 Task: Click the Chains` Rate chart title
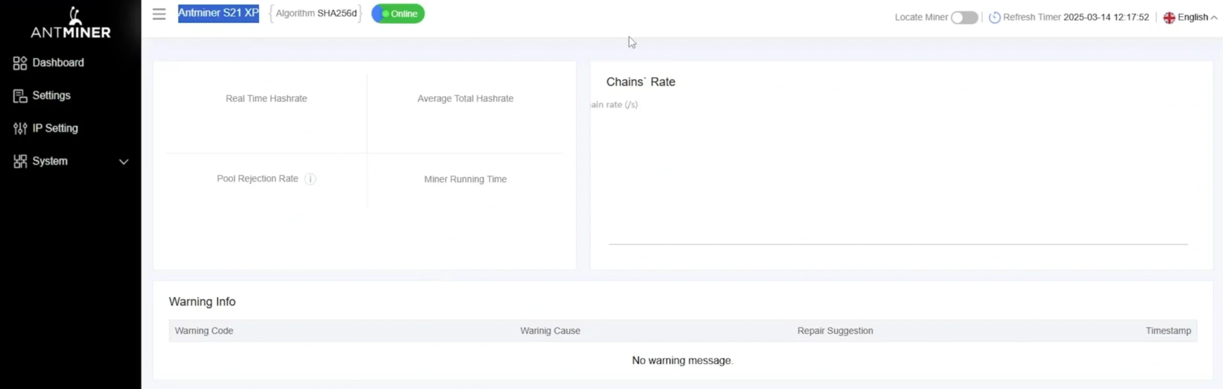click(x=641, y=82)
